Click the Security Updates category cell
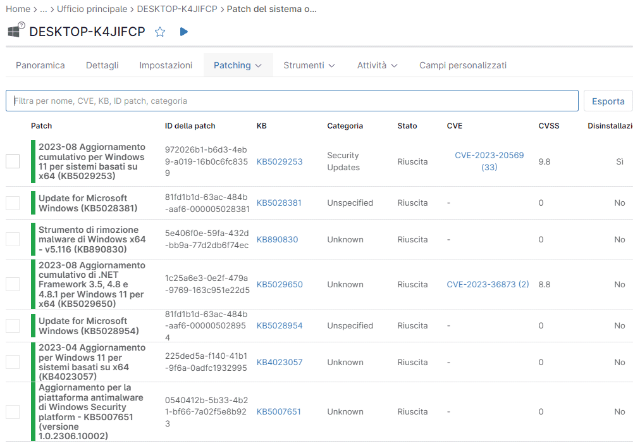The image size is (640, 443). [x=343, y=161]
